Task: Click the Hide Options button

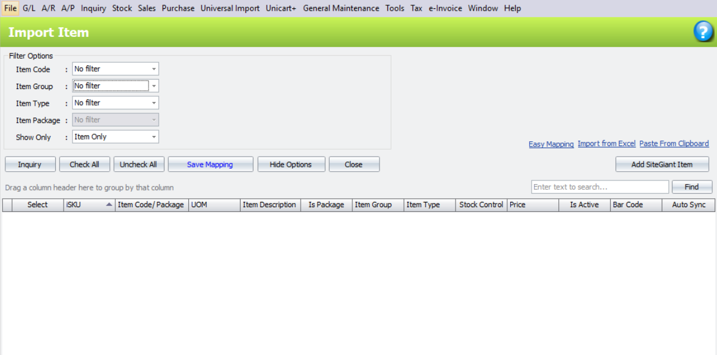Action: coord(291,164)
